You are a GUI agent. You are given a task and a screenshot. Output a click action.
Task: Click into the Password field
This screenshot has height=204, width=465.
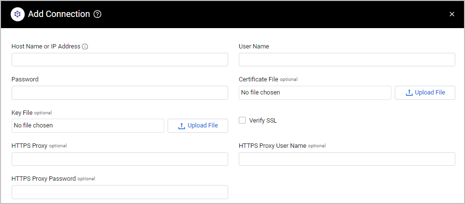tap(120, 93)
